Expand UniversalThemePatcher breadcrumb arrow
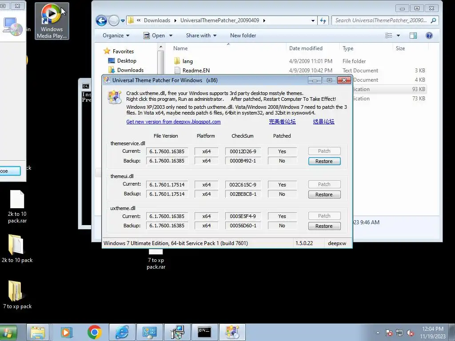This screenshot has height=341, width=455. click(x=264, y=20)
